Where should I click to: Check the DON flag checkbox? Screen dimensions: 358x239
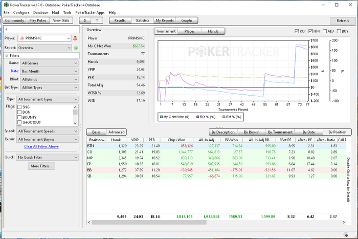click(x=19, y=112)
